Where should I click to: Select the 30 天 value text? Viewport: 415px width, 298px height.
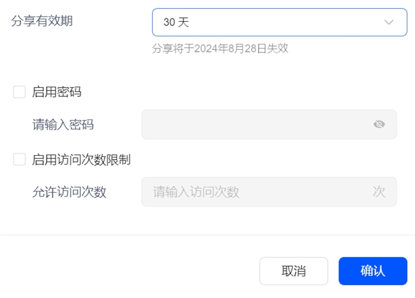point(176,22)
